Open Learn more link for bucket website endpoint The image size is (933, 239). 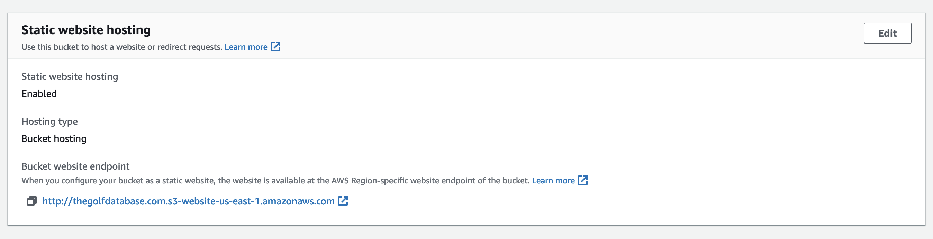(x=553, y=180)
